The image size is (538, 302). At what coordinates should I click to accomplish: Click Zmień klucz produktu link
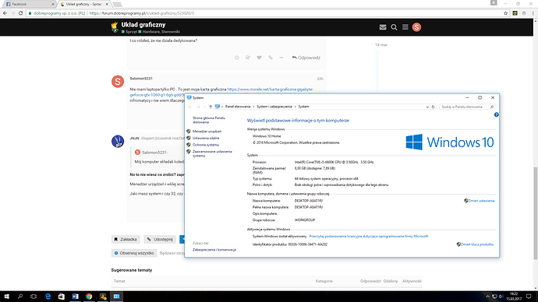pos(477,244)
